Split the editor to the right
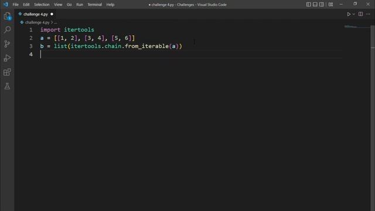375x211 pixels. 360,14
